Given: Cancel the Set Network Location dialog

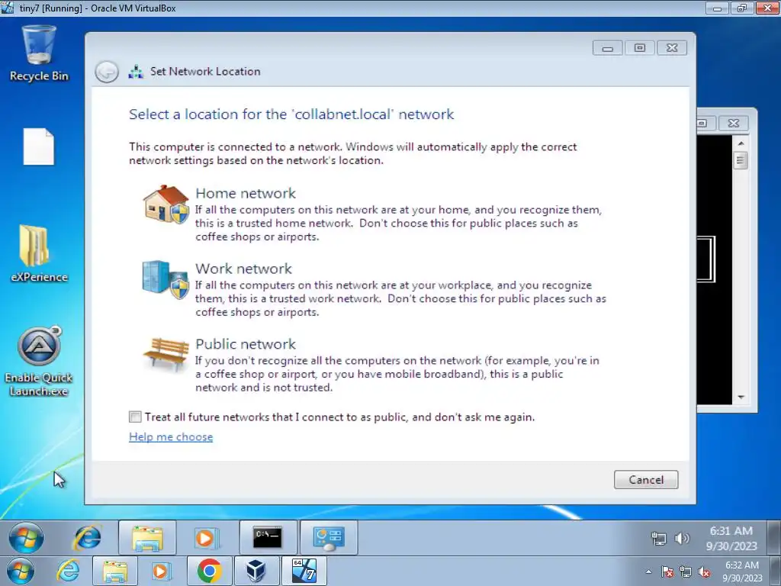Looking at the screenshot, I should 645,479.
